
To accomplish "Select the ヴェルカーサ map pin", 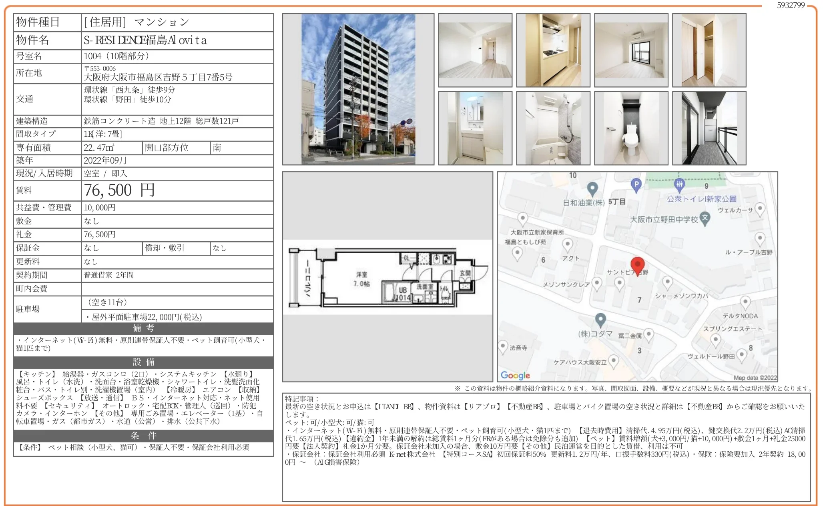I will tap(760, 209).
